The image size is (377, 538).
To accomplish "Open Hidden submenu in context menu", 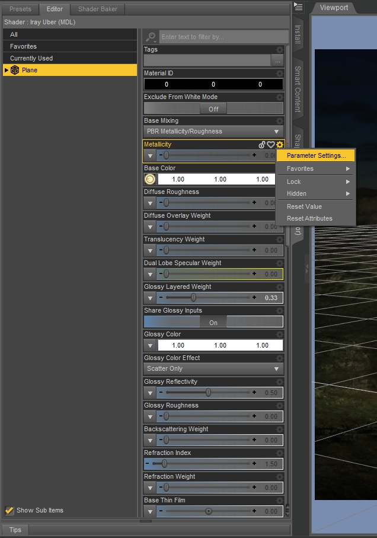I will tap(316, 193).
